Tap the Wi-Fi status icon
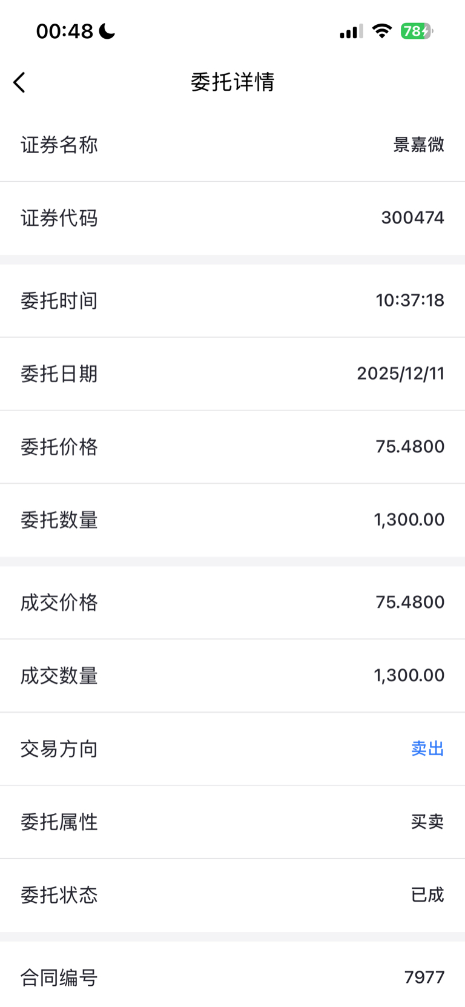Viewport: 465px width, 1007px height. point(381,31)
